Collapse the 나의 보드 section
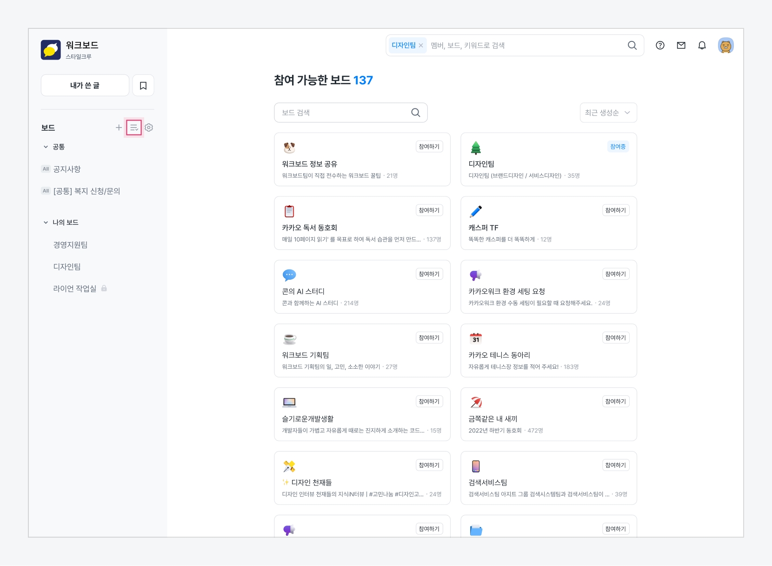Viewport: 772px width, 566px height. pos(46,222)
